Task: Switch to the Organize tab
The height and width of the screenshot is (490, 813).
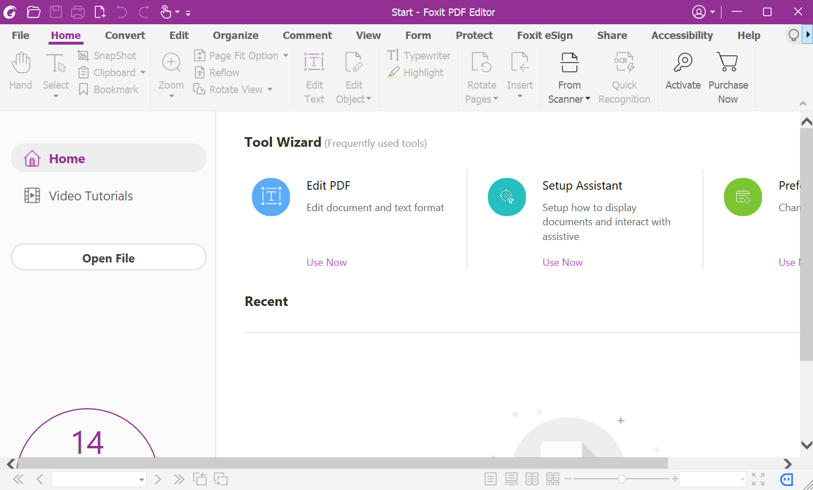Action: (235, 35)
